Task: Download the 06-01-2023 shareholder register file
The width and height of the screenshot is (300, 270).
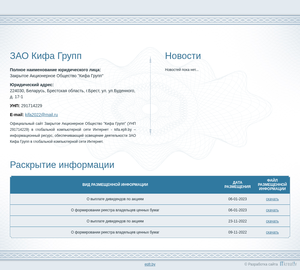Action: [x=272, y=210]
